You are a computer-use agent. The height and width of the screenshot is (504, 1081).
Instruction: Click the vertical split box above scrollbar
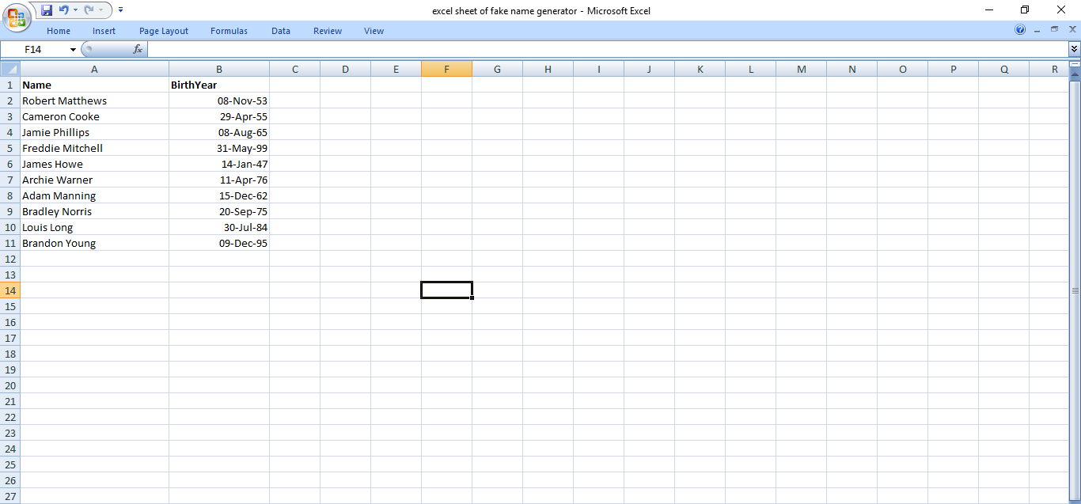1075,64
